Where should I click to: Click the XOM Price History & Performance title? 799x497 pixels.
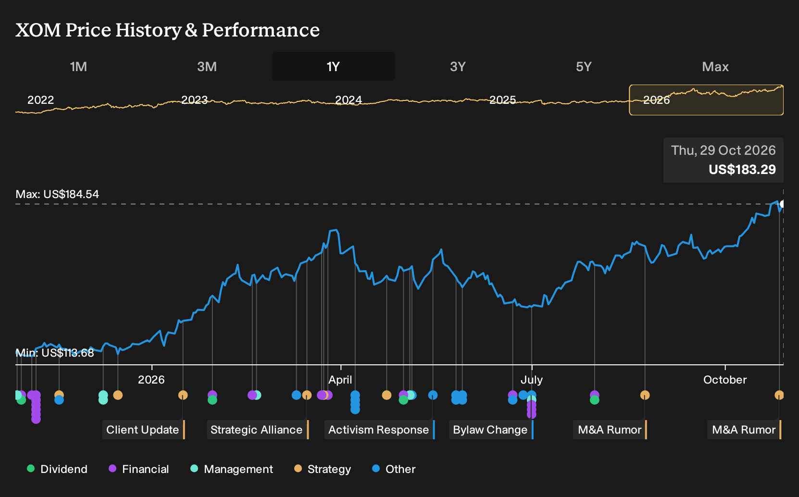[x=167, y=30]
